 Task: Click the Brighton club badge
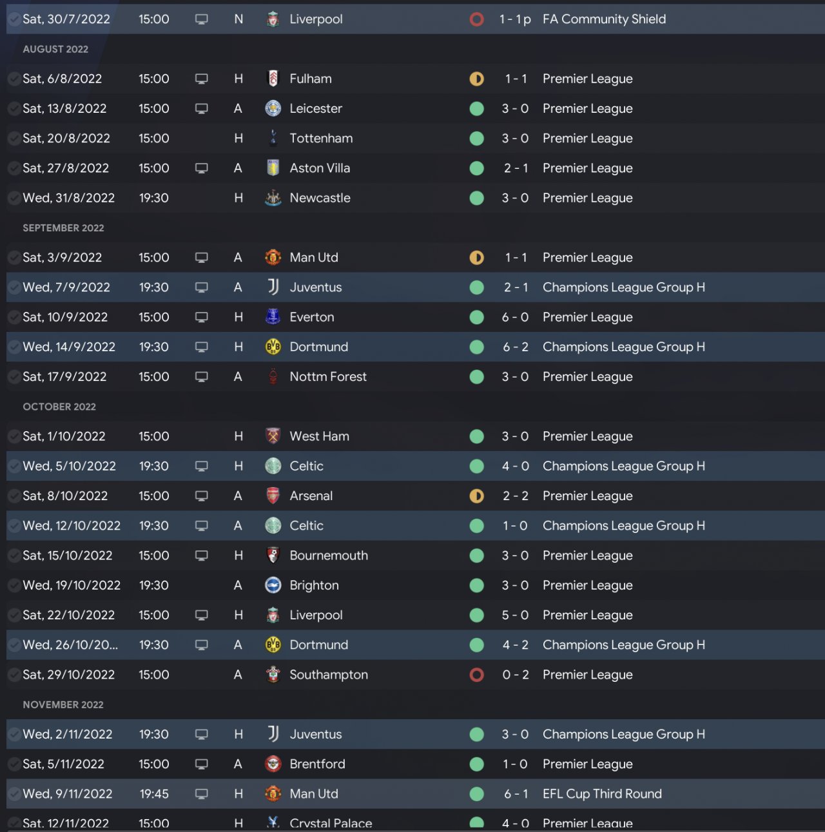pyautogui.click(x=273, y=585)
